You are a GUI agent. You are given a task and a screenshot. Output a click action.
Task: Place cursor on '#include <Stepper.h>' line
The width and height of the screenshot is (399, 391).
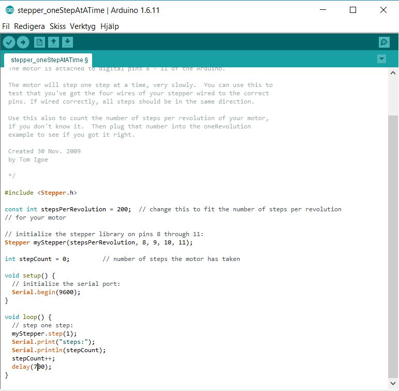(x=41, y=193)
